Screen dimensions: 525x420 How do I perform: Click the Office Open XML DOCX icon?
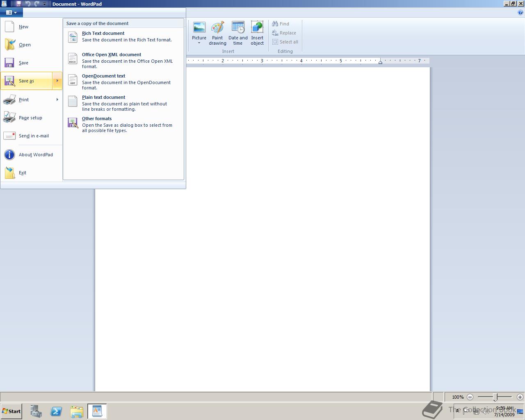[x=73, y=58]
